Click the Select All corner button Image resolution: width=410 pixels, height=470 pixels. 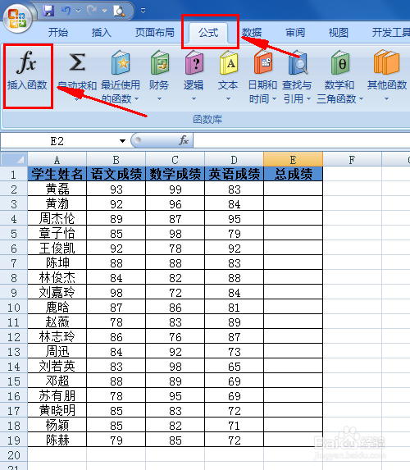coord(14,159)
